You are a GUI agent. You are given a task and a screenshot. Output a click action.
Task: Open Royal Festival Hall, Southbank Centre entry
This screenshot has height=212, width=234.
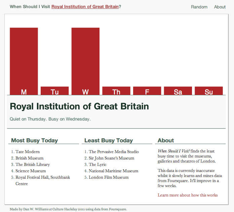[43, 180]
